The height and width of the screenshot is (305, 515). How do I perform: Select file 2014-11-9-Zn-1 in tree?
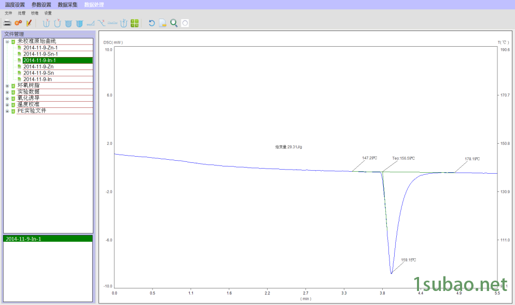(x=40, y=48)
